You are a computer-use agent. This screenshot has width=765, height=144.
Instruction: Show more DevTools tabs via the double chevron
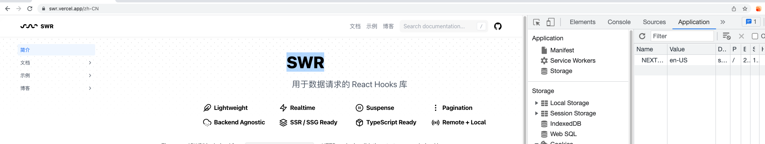723,22
